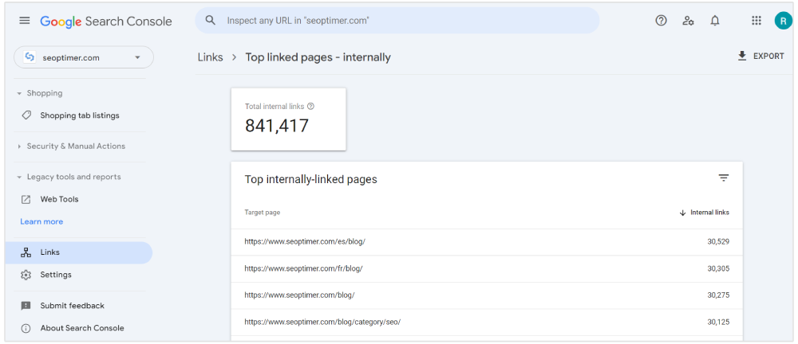Click the Links breadcrumb
Screen dimensions: 798x344
tap(210, 57)
